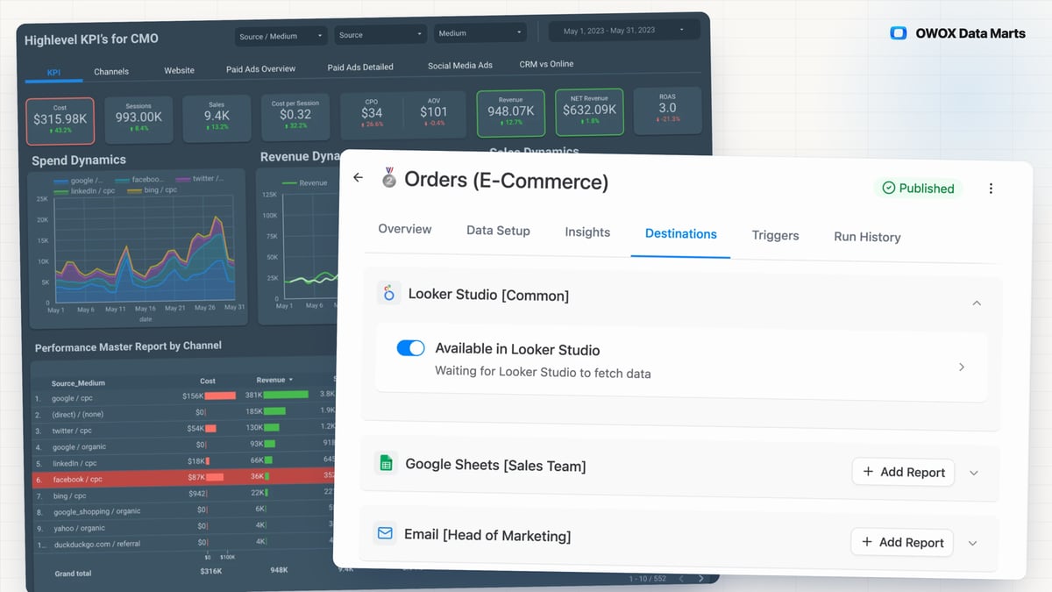The width and height of the screenshot is (1052, 592).
Task: Open CRM vs Online tab in dashboard
Action: [546, 64]
